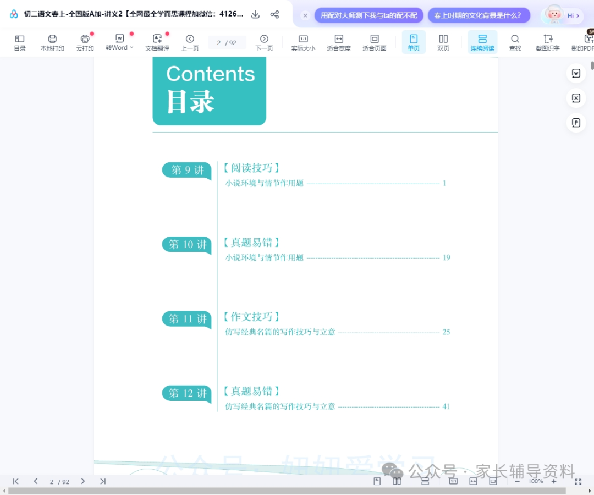Click the 影印PDF tool

point(582,43)
